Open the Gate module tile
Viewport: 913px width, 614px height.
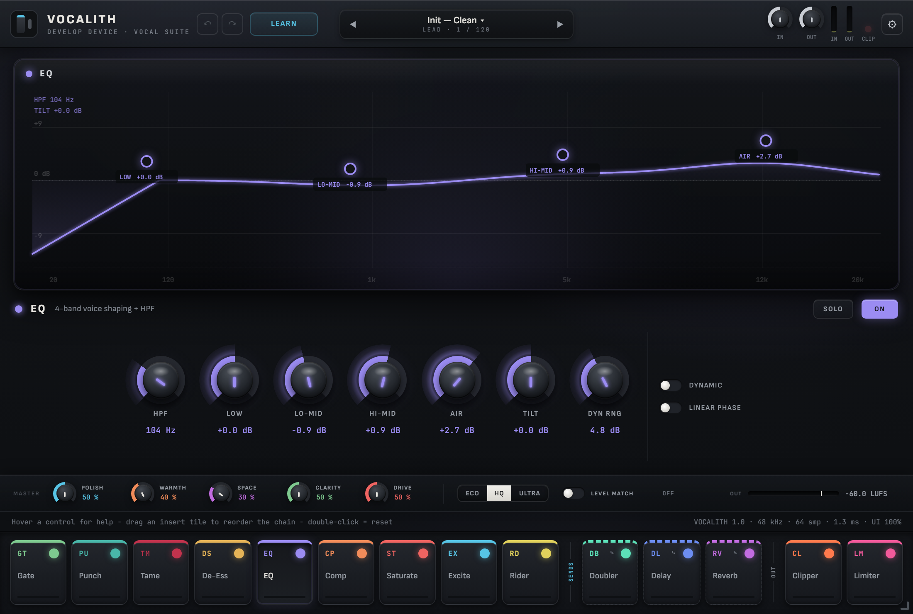pos(38,573)
